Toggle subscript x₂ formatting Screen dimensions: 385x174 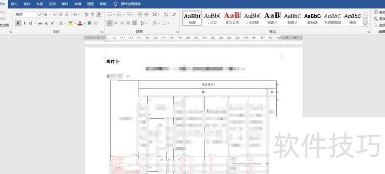click(46, 23)
